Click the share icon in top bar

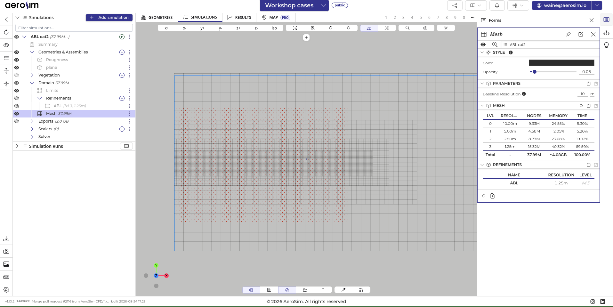pyautogui.click(x=455, y=5)
